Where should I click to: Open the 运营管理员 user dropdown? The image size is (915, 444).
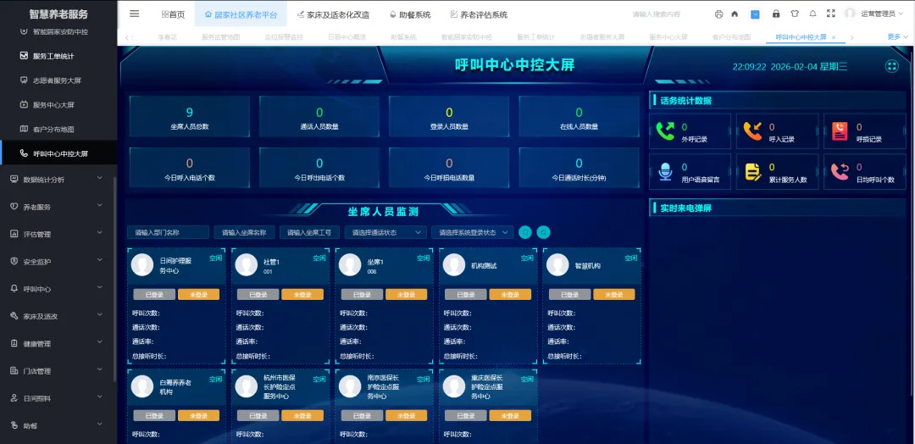coord(882,14)
